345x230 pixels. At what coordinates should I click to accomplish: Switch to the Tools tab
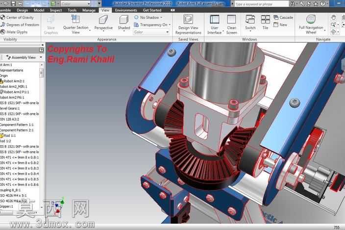click(x=72, y=10)
